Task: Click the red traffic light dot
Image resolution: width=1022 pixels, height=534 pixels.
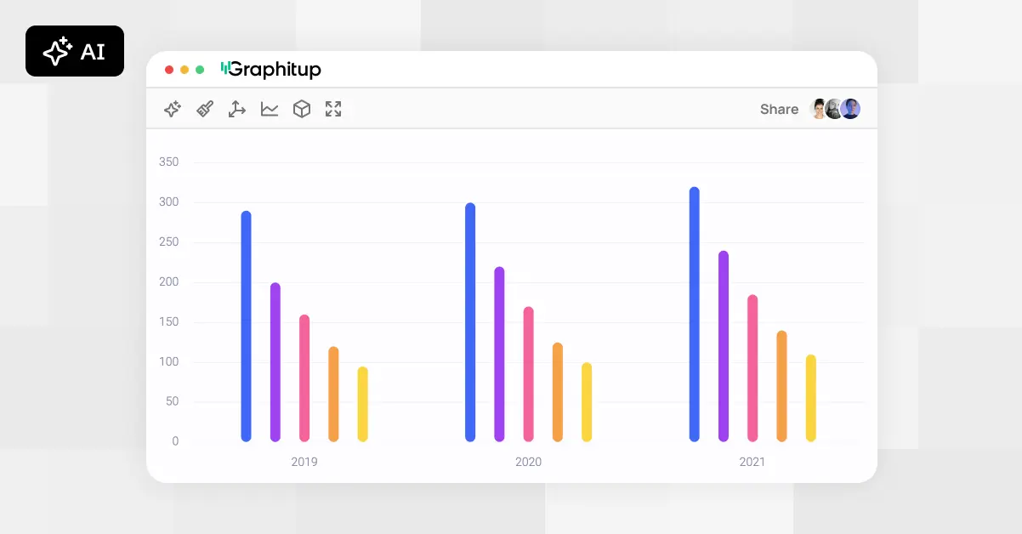Action: click(x=168, y=70)
